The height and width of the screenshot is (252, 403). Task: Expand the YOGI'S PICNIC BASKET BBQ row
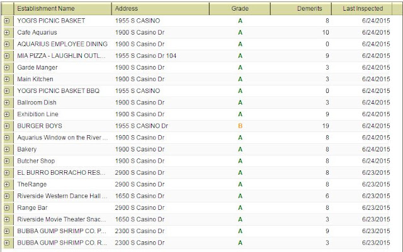click(7, 91)
